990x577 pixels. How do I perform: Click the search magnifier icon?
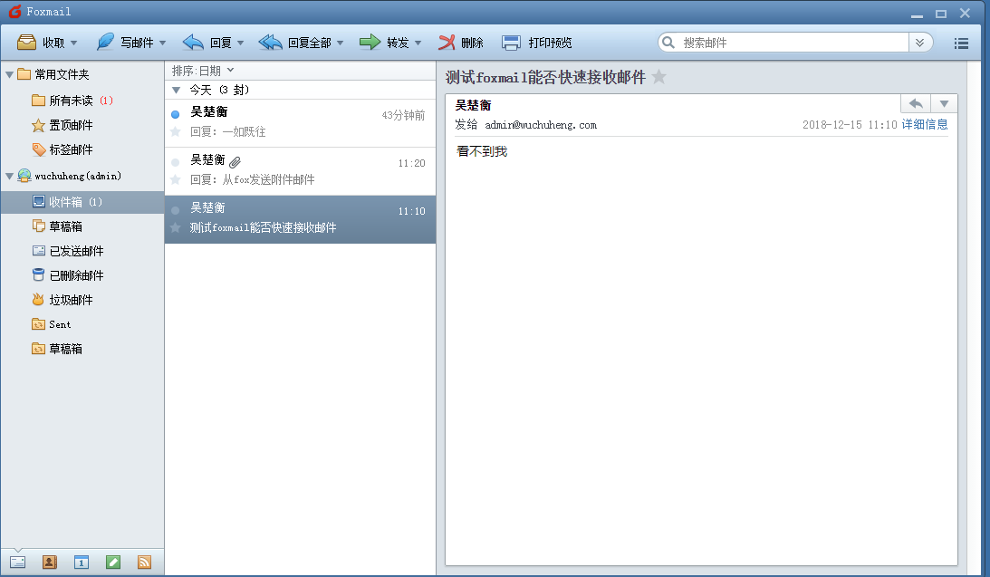pos(668,43)
